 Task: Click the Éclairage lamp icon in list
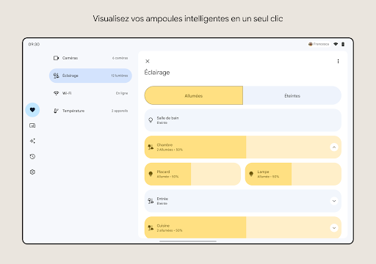(56, 76)
